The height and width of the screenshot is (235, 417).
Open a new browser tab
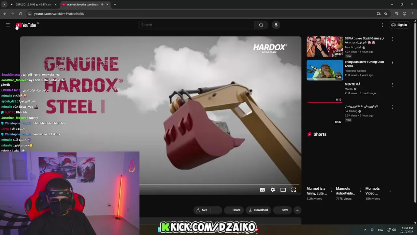click(x=115, y=5)
